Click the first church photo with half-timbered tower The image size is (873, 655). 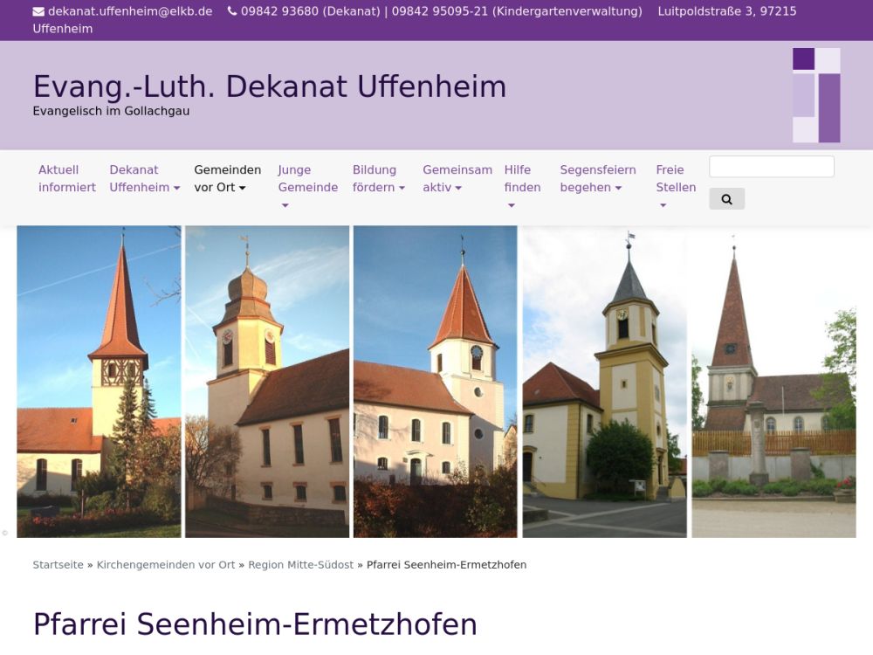(99, 382)
